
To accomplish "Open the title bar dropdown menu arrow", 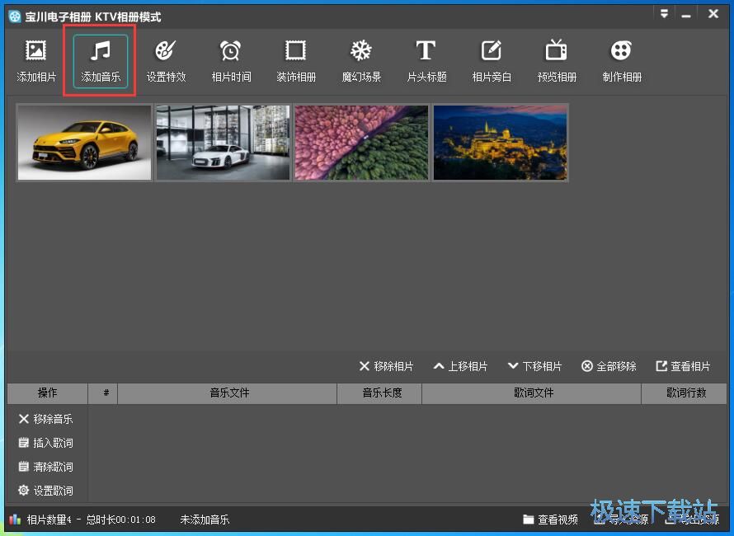I will 665,14.
